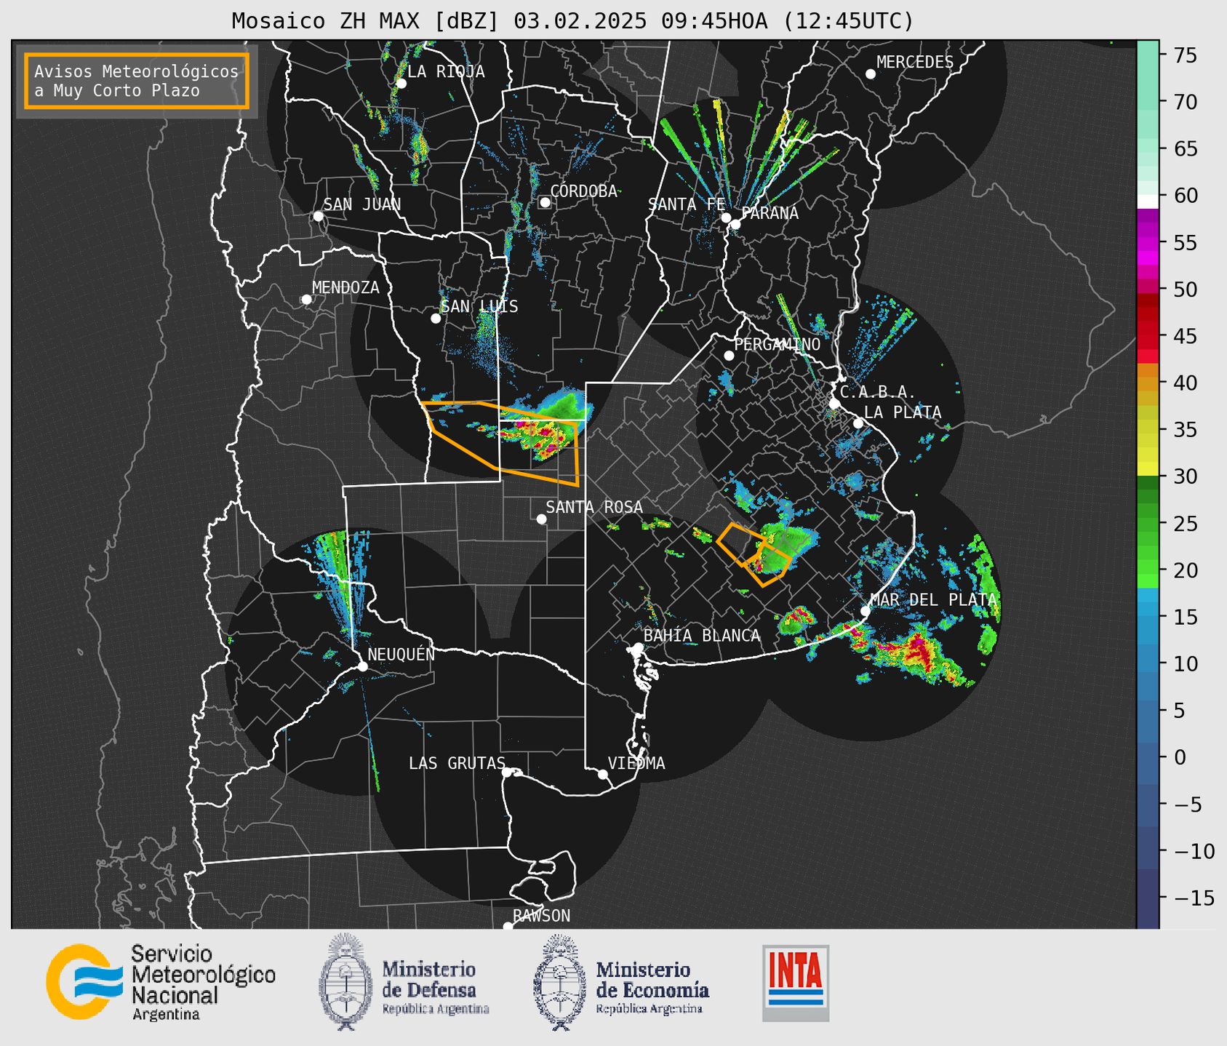Click the -15 dBZ value on color scale
This screenshot has width=1227, height=1046.
(x=1195, y=898)
